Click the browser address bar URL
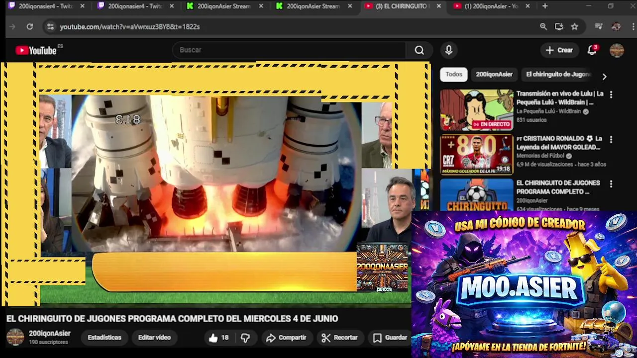 (x=130, y=27)
